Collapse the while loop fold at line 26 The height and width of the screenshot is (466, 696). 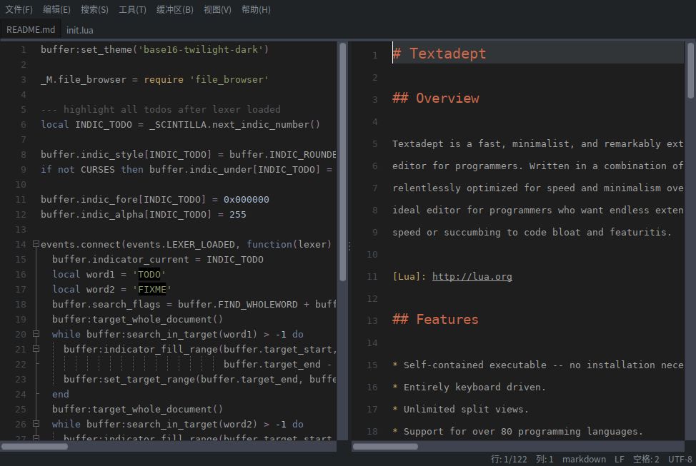point(36,424)
